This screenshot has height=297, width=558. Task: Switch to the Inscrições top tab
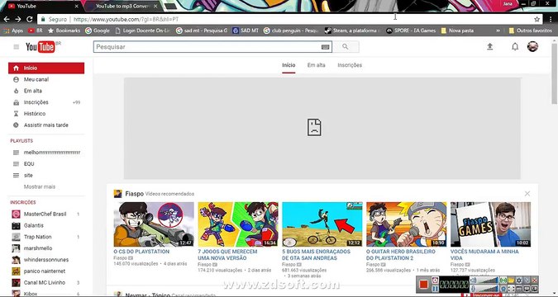(x=350, y=65)
